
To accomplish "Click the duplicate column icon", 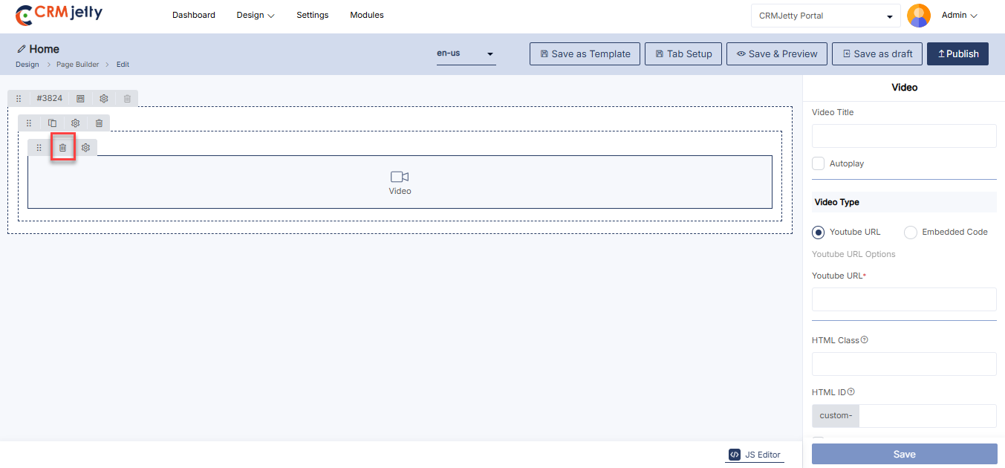I will point(52,123).
